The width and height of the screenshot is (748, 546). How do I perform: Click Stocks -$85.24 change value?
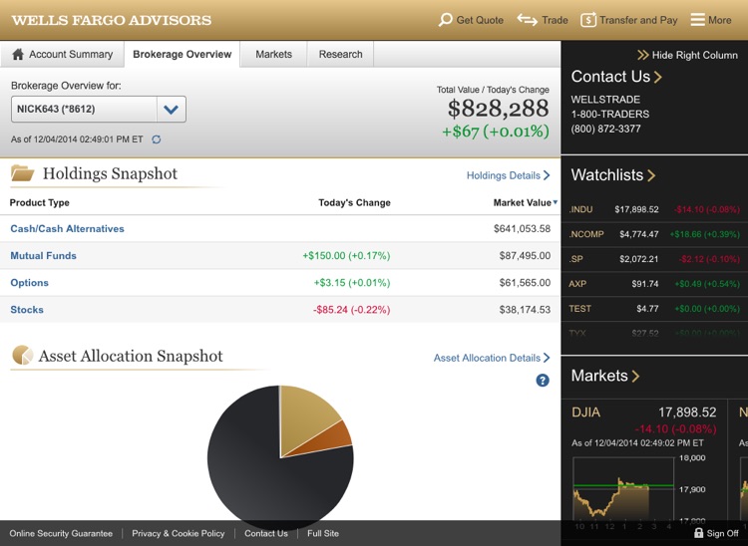click(x=352, y=310)
